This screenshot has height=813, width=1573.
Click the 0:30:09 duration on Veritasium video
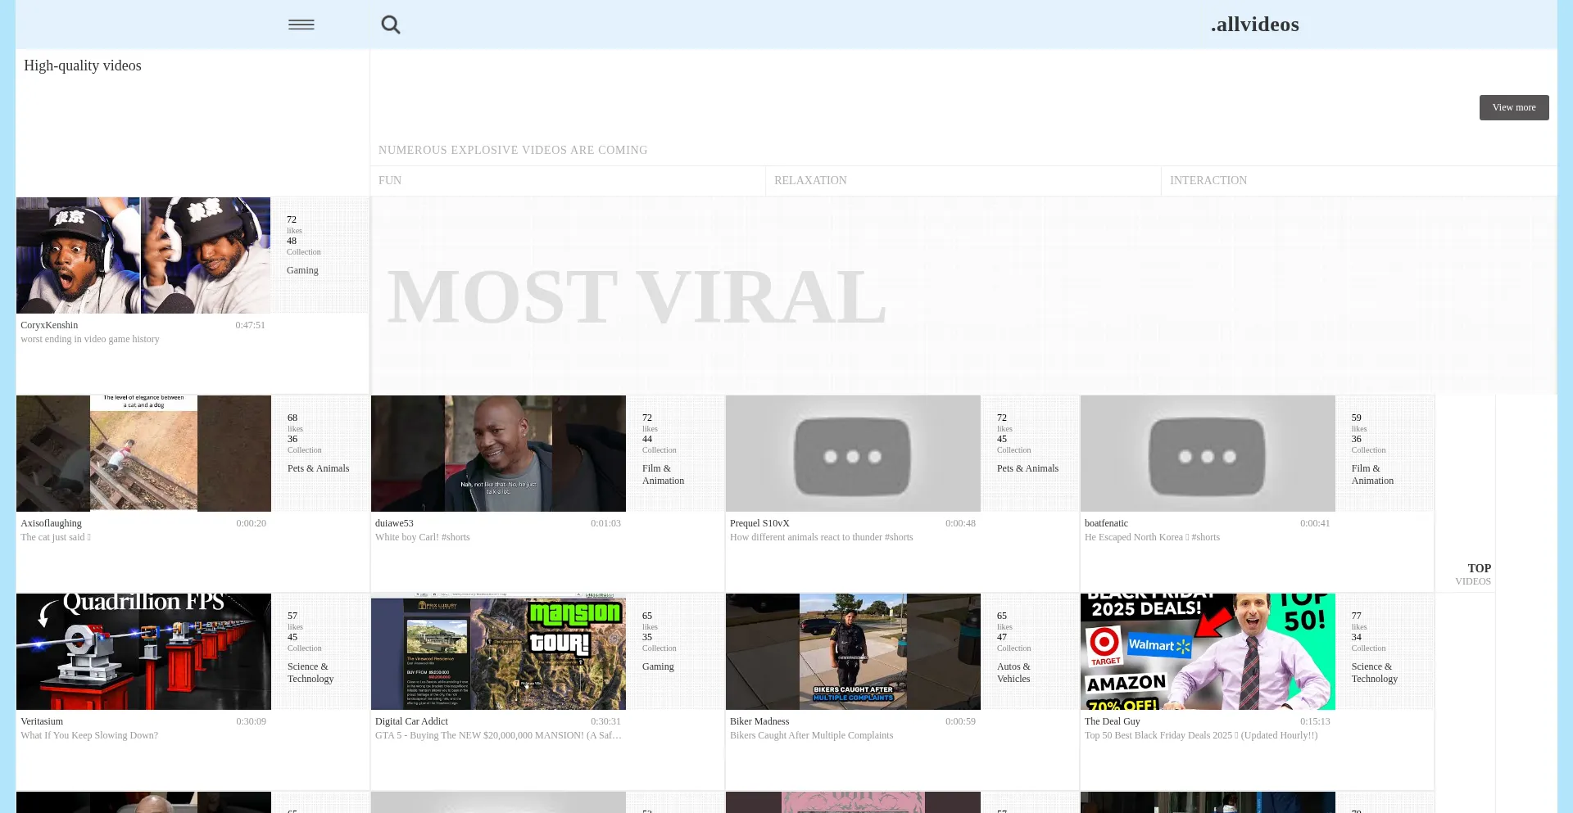click(x=251, y=721)
